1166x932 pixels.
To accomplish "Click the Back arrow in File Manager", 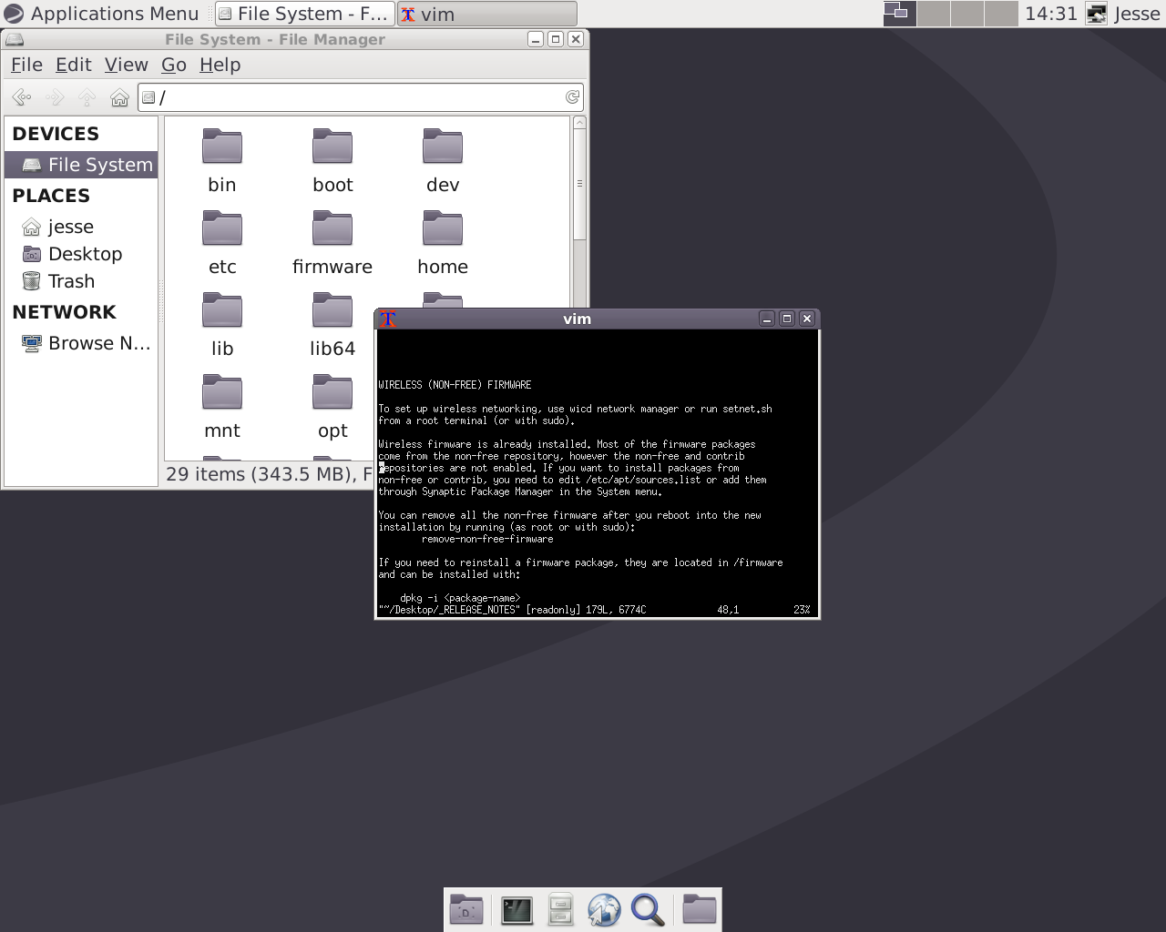I will point(22,97).
